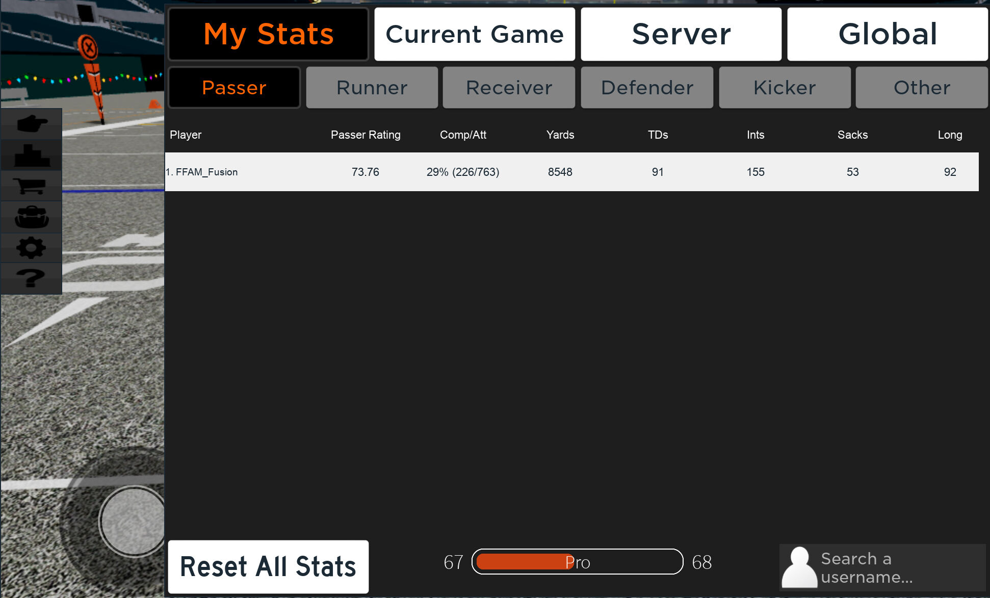Select the Receiver stats tab
The width and height of the screenshot is (990, 598).
pyautogui.click(x=508, y=88)
